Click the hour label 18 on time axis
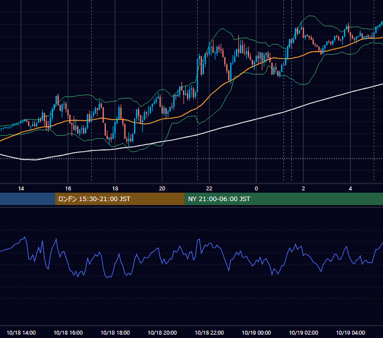Screen dimensions: 383x338 (115, 189)
